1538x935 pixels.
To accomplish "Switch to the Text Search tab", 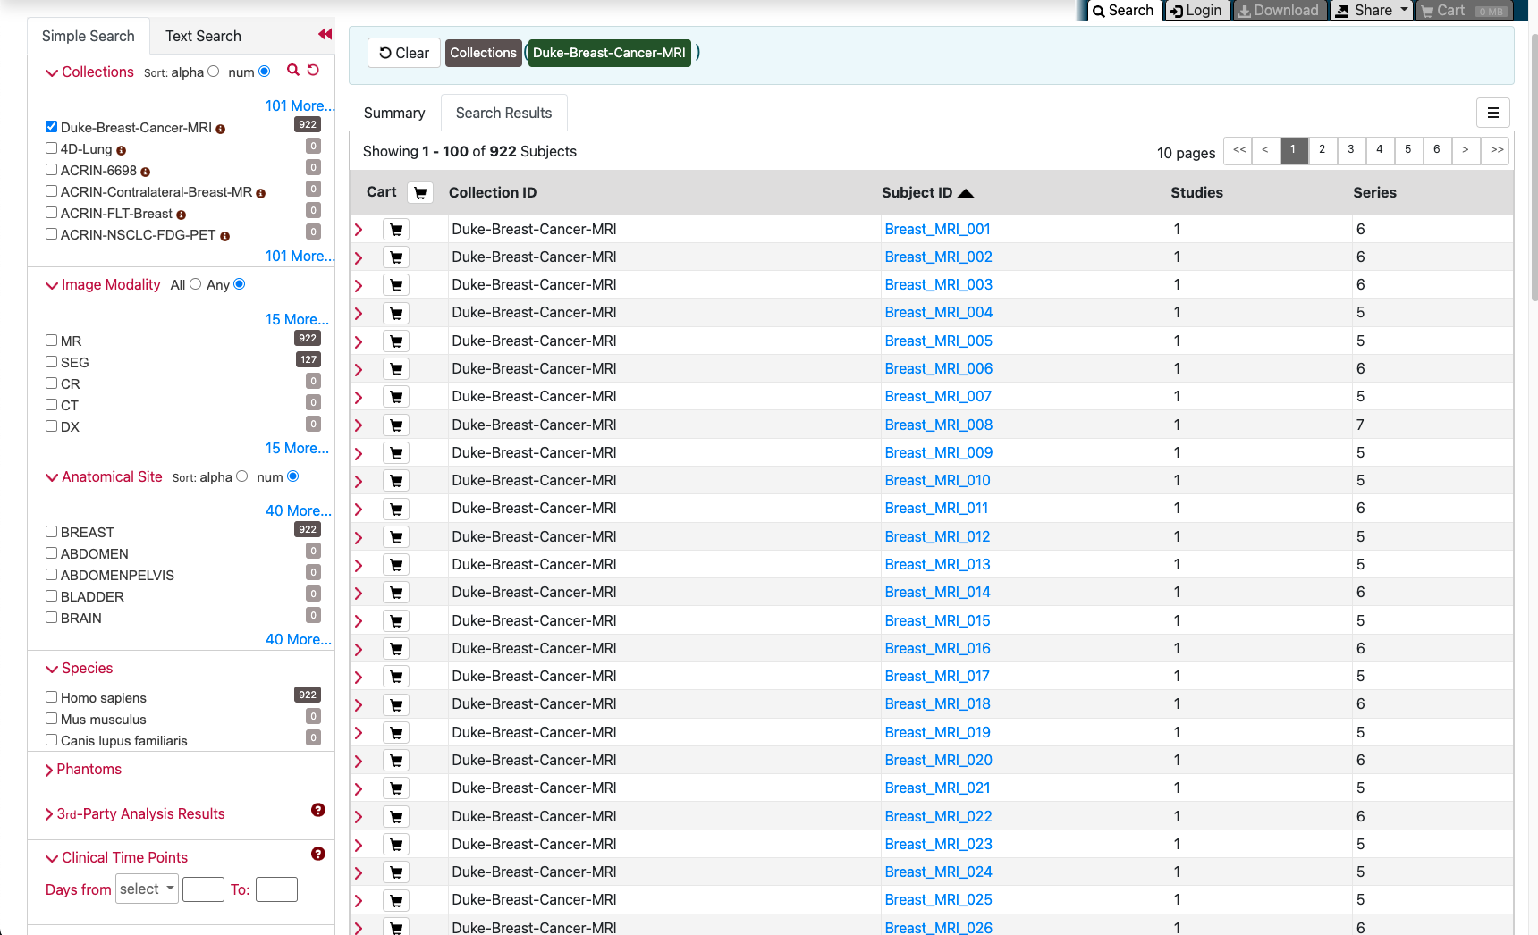I will 203,37.
